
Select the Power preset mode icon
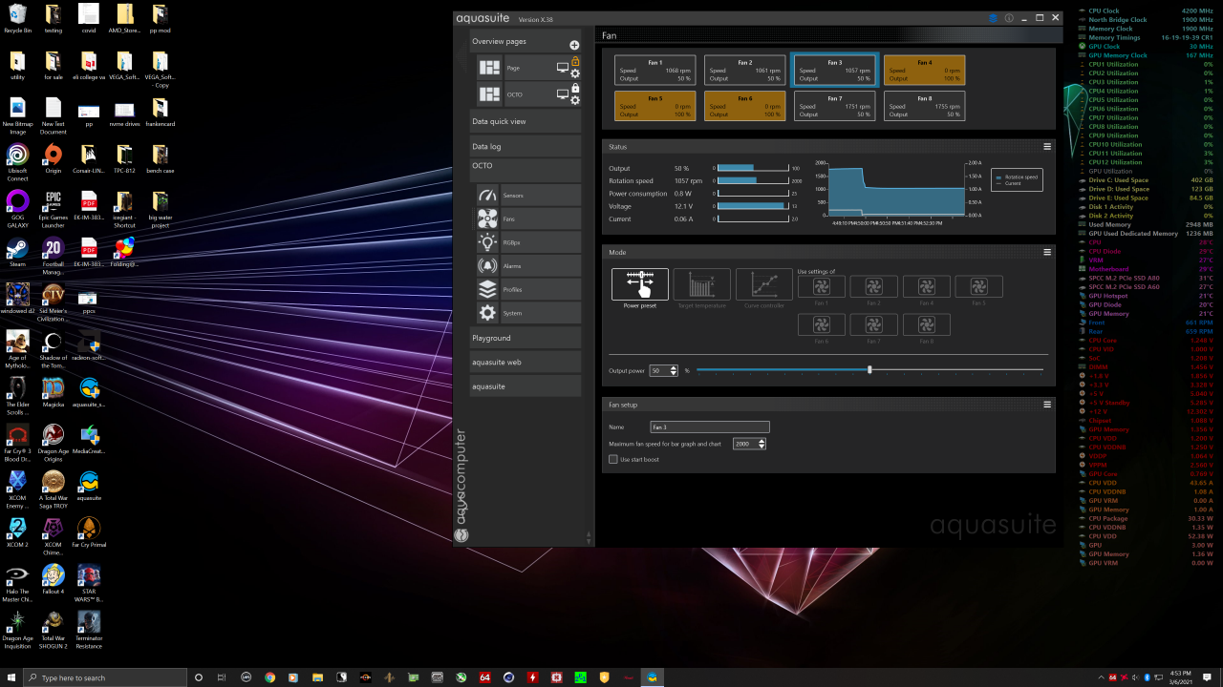click(640, 284)
